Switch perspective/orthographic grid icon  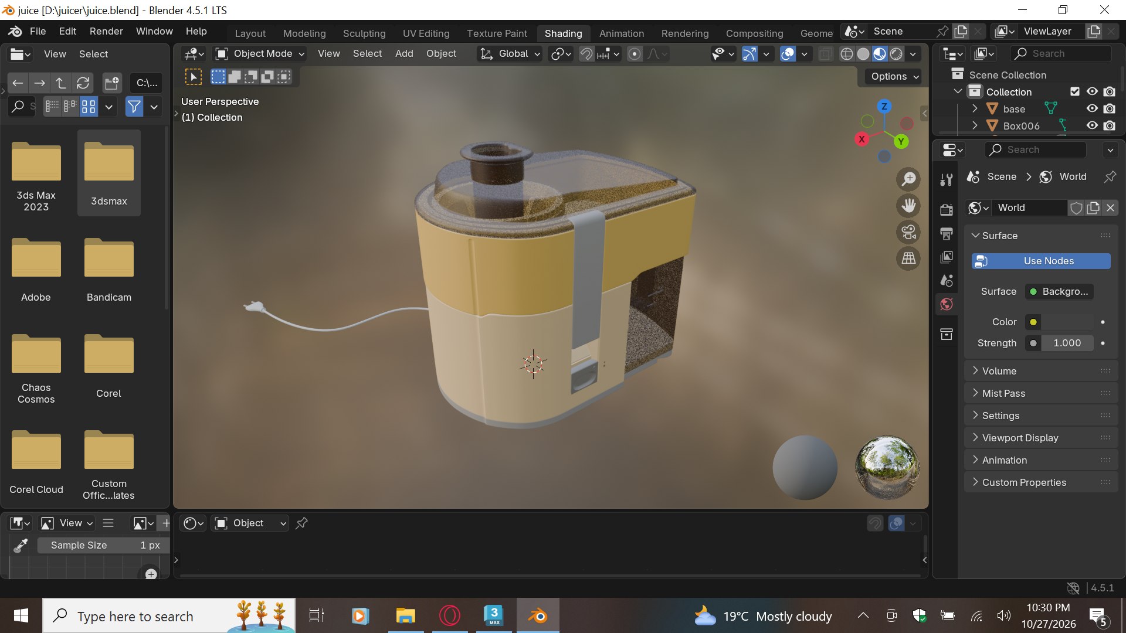coord(908,258)
